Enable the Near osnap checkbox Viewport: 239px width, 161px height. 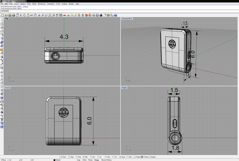coord(69,157)
